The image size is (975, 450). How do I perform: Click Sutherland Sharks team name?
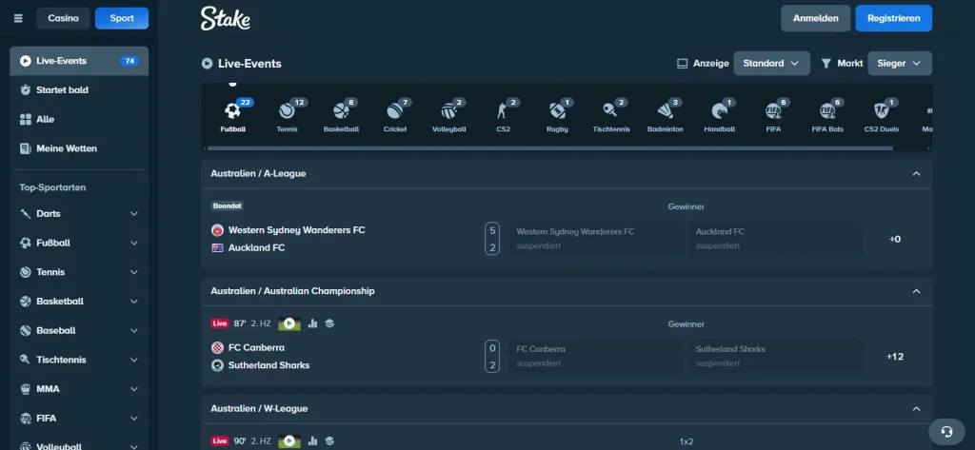pyautogui.click(x=269, y=364)
